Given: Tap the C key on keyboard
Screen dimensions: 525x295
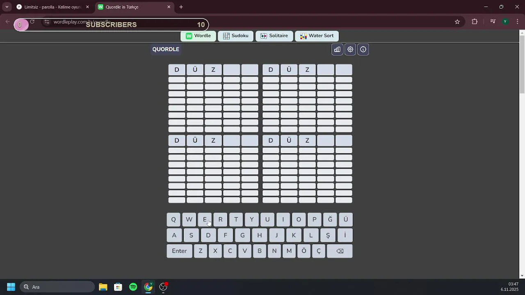Looking at the screenshot, I should coord(230,251).
